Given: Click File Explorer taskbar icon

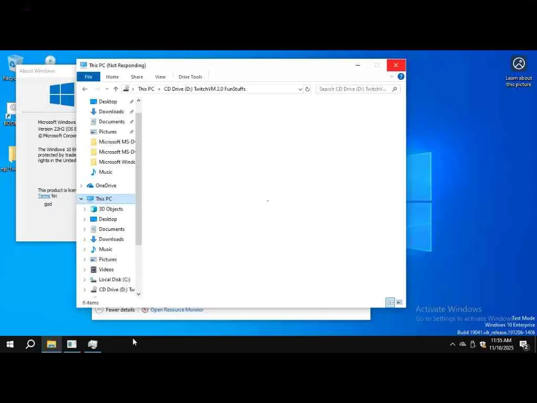Looking at the screenshot, I should tap(51, 344).
